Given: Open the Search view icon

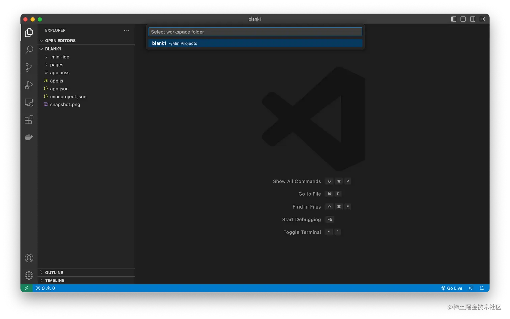Looking at the screenshot, I should coord(29,50).
